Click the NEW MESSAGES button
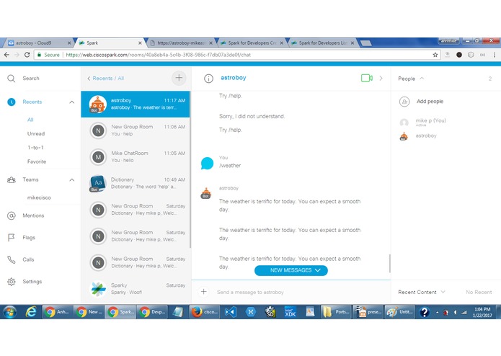 [x=291, y=270]
